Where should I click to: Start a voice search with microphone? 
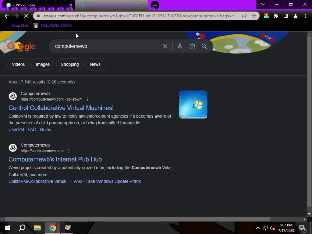(180, 46)
